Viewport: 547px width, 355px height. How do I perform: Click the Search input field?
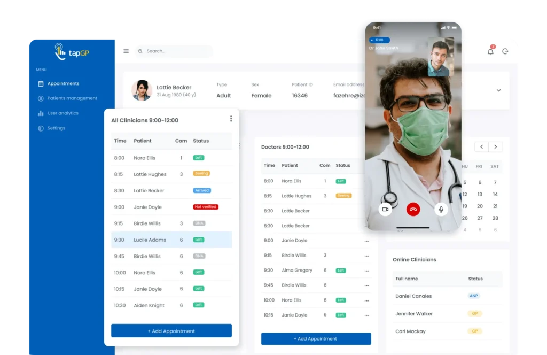click(x=176, y=51)
